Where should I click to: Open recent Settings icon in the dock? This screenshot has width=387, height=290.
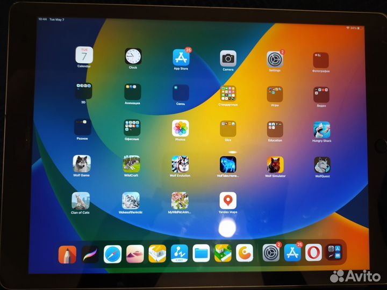tap(271, 253)
